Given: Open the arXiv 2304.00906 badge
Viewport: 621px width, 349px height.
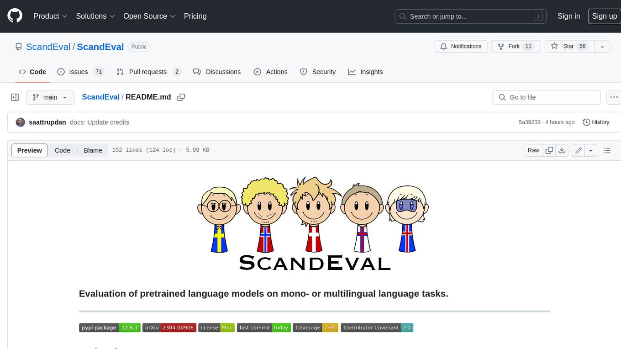Looking at the screenshot, I should [x=169, y=328].
